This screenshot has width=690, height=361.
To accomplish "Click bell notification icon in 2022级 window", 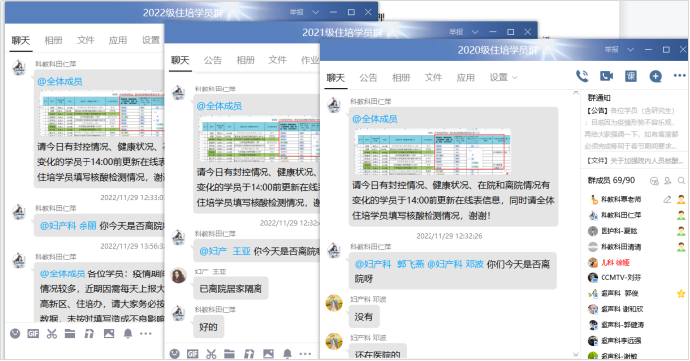I will (x=128, y=334).
